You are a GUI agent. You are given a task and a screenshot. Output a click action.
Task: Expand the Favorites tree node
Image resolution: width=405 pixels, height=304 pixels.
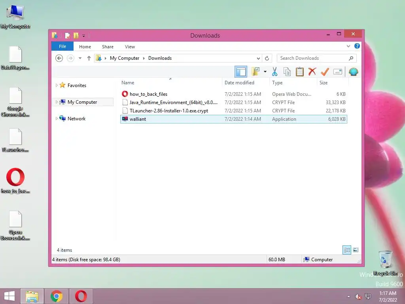57,85
